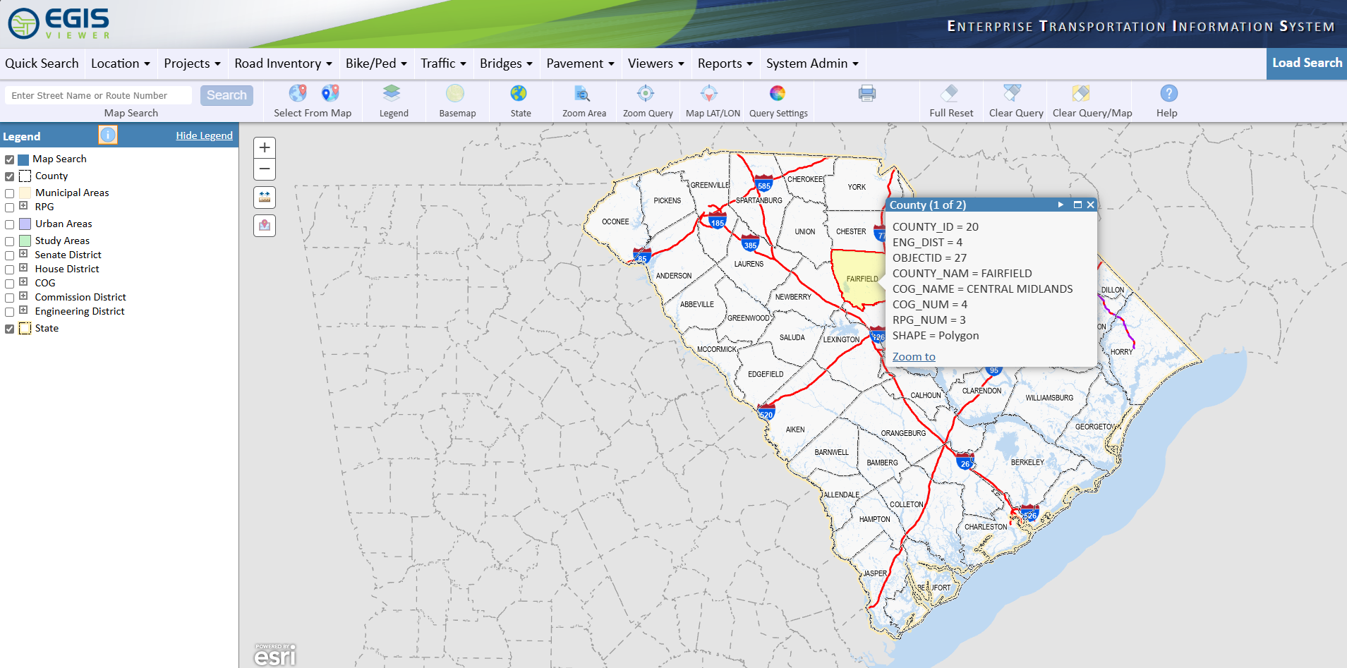Open the Road Inventory dropdown menu
Screen dimensions: 1347x668
point(283,63)
